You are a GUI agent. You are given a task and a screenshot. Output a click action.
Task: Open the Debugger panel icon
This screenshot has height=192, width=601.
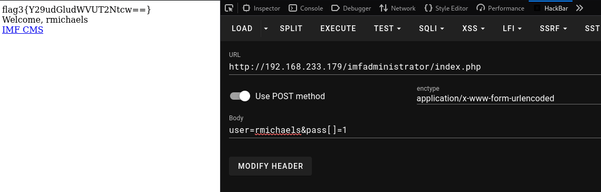click(x=336, y=8)
